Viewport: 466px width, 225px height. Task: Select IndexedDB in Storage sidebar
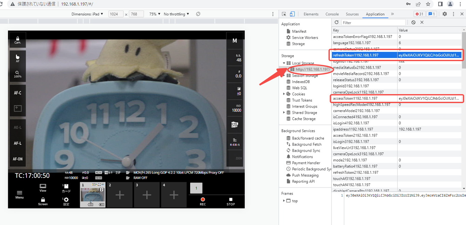pyautogui.click(x=301, y=82)
